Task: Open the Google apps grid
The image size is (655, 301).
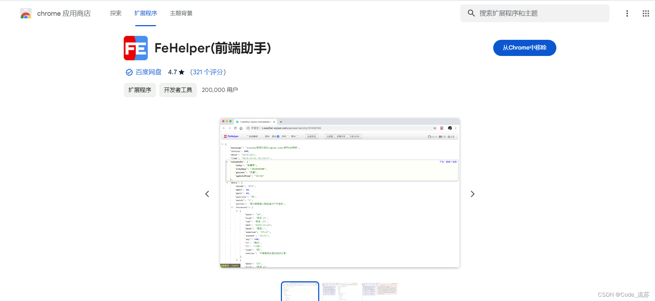Action: [646, 13]
